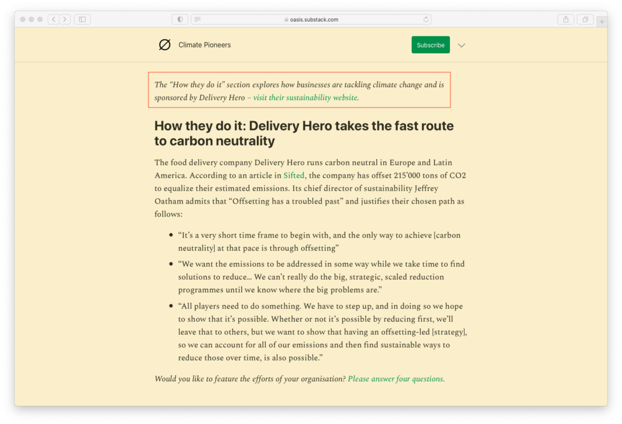This screenshot has height=424, width=622.
Task: Click the green fullscreen window button
Action: point(40,19)
